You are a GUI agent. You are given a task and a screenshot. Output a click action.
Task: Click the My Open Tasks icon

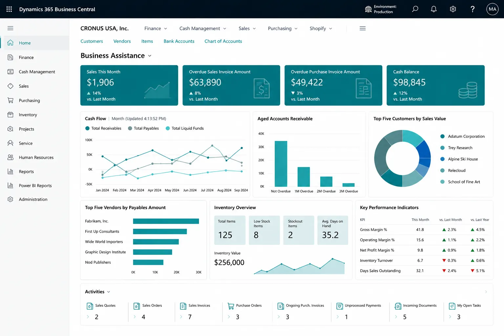pos(452,306)
